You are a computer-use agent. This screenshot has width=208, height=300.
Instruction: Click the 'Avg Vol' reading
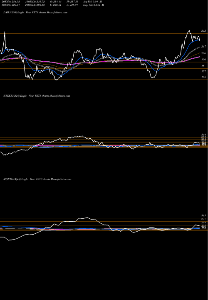pyautogui.click(x=93, y=2)
